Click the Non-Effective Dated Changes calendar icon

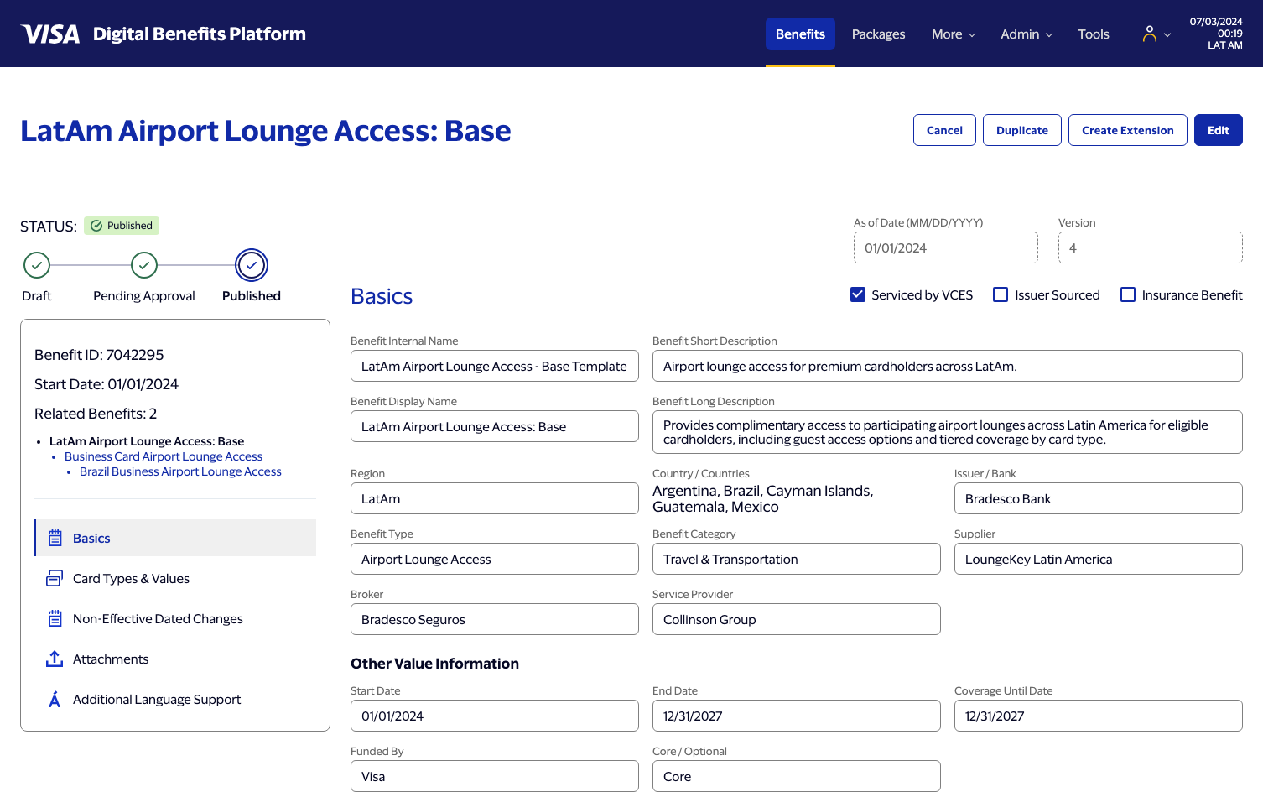point(55,618)
